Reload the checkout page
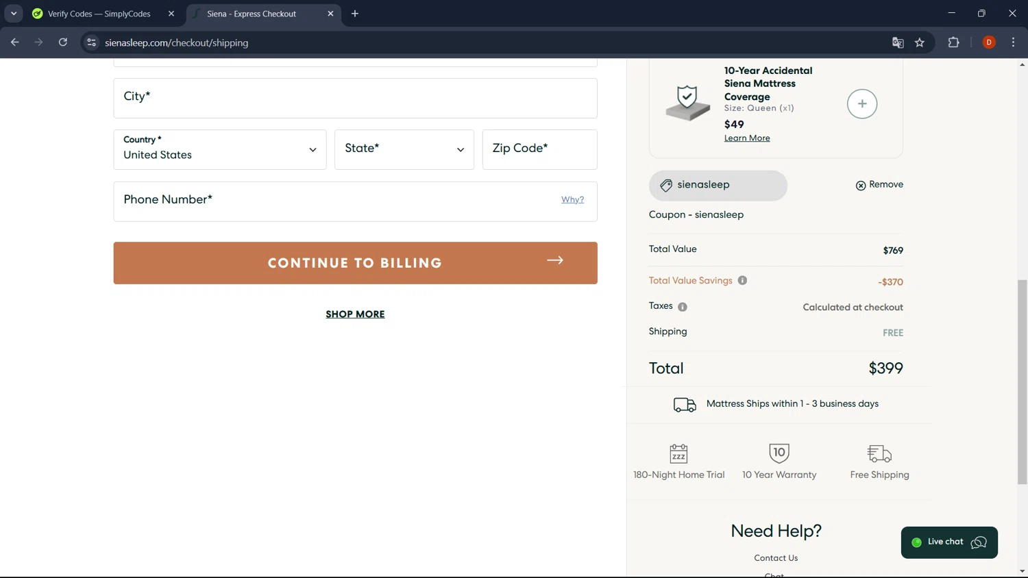The image size is (1028, 578). [x=62, y=42]
